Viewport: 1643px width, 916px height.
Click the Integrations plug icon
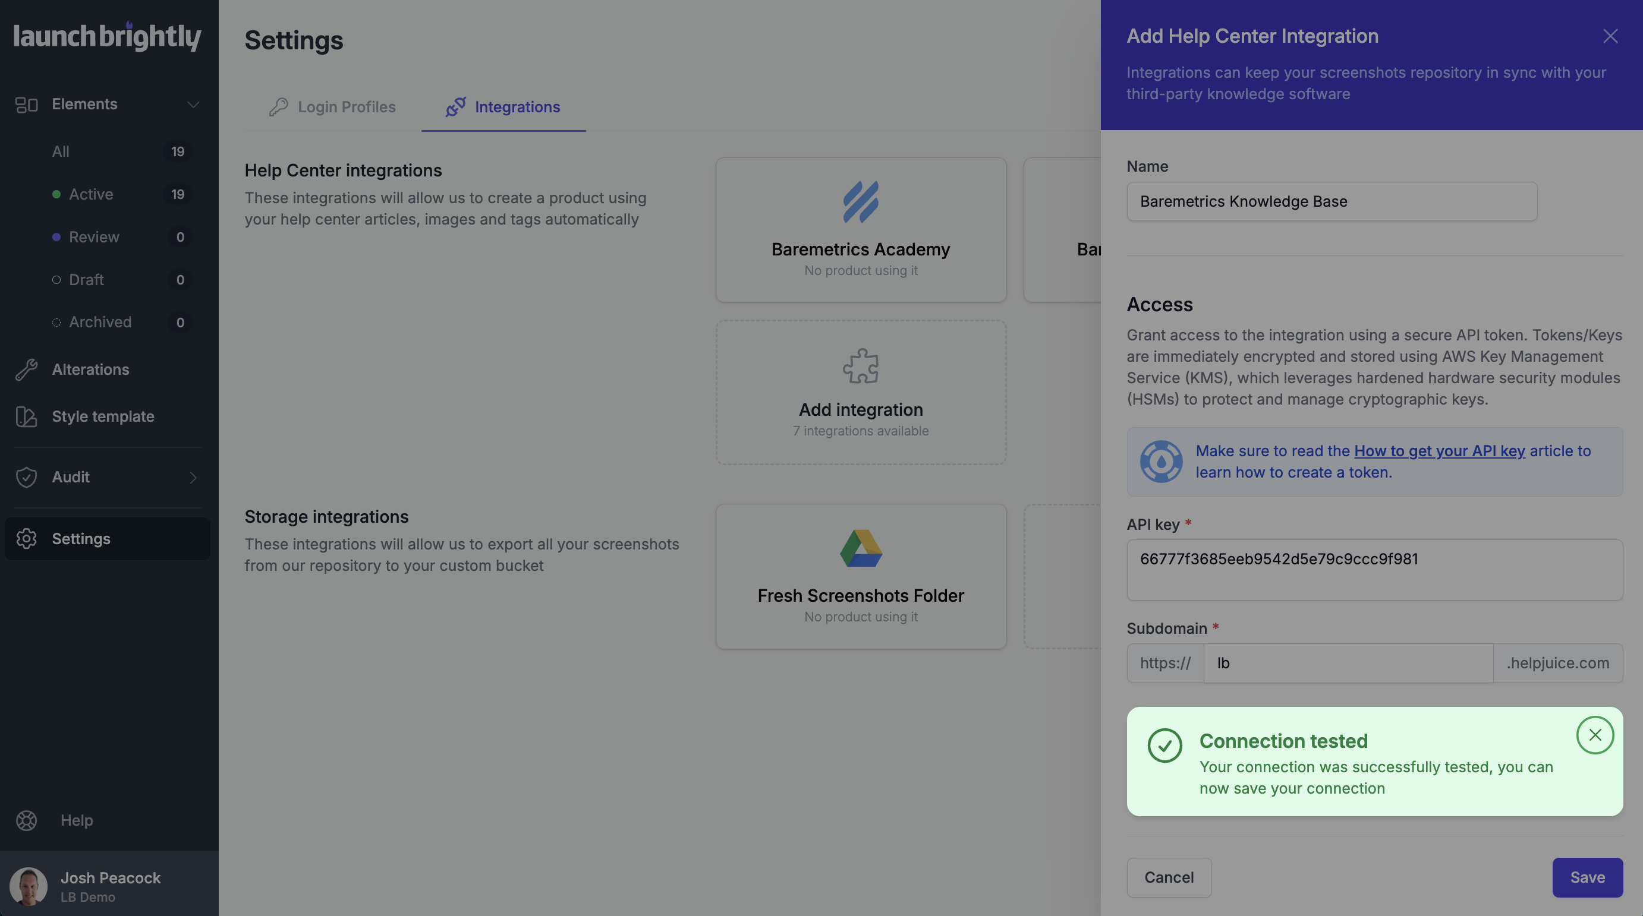[455, 106]
